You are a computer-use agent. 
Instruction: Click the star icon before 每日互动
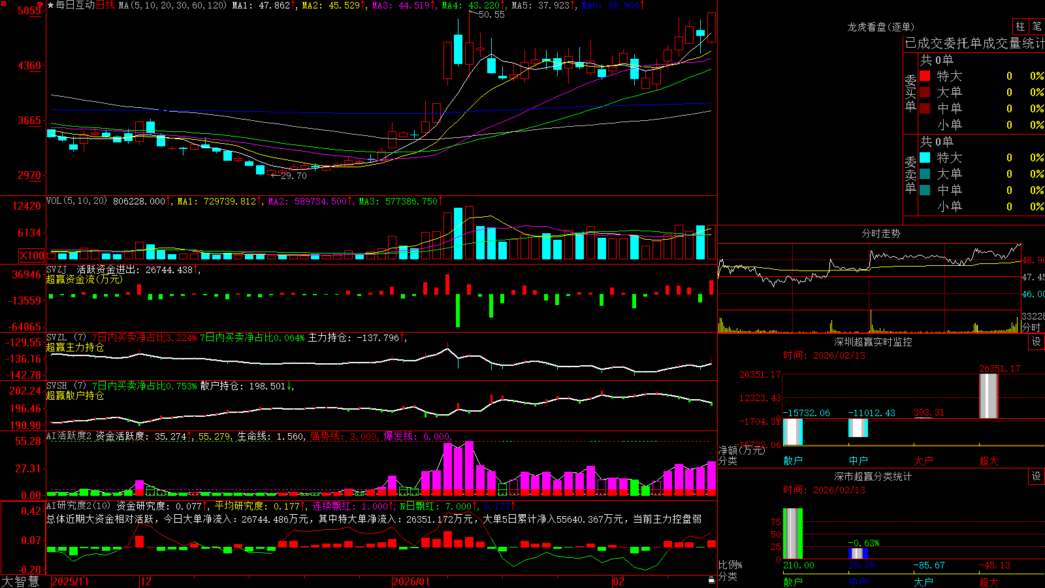[x=50, y=5]
